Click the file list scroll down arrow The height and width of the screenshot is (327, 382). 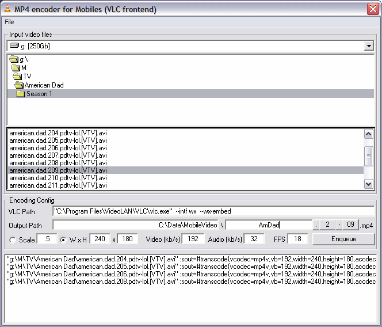tap(369, 184)
